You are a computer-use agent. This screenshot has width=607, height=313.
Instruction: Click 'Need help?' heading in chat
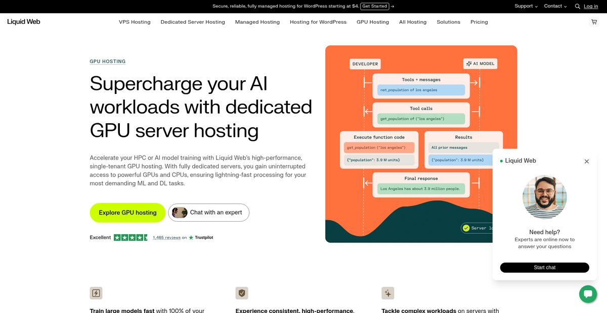pos(545,232)
